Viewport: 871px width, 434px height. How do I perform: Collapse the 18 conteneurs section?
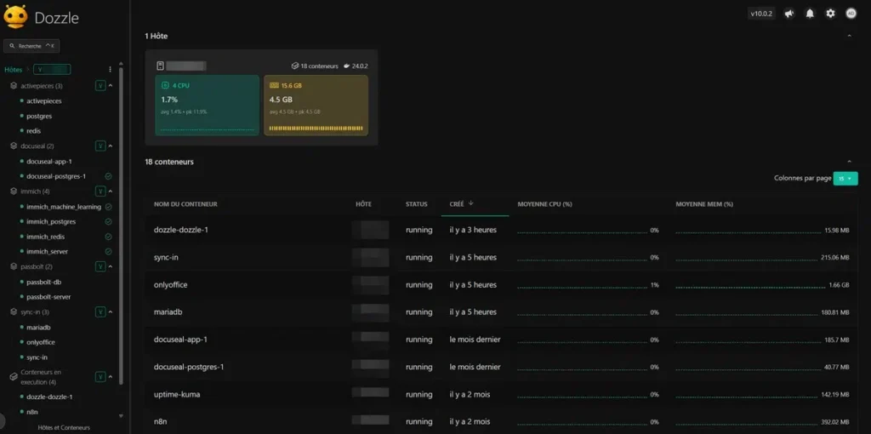point(848,162)
